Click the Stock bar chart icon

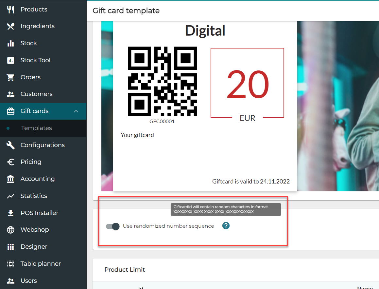pos(11,43)
